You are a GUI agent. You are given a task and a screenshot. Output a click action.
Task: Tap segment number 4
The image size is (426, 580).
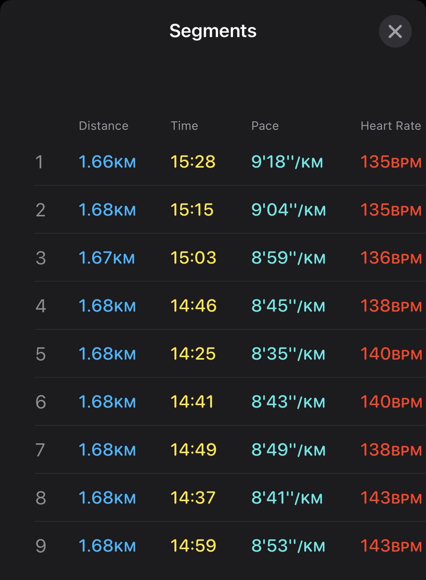41,306
